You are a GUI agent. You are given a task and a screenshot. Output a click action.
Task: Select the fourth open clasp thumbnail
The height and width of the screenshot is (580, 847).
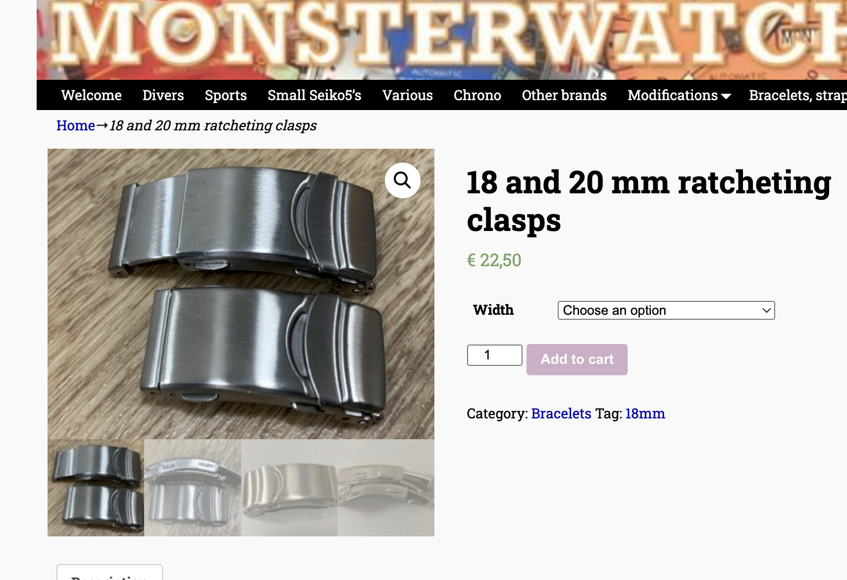[x=386, y=488]
